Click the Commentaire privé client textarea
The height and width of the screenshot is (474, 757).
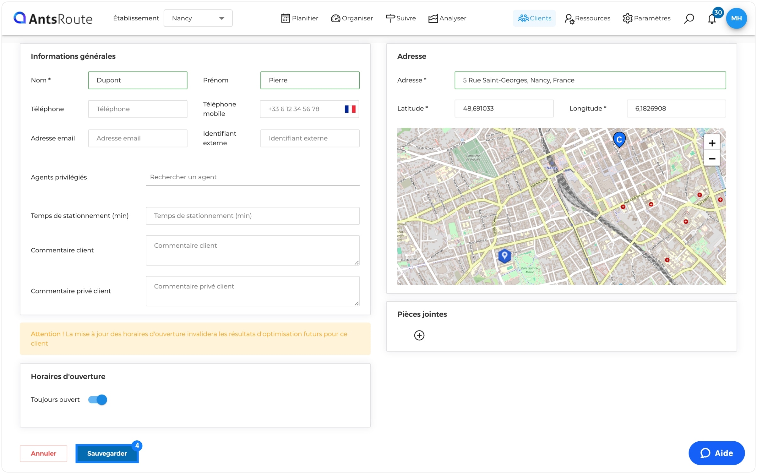(x=253, y=291)
